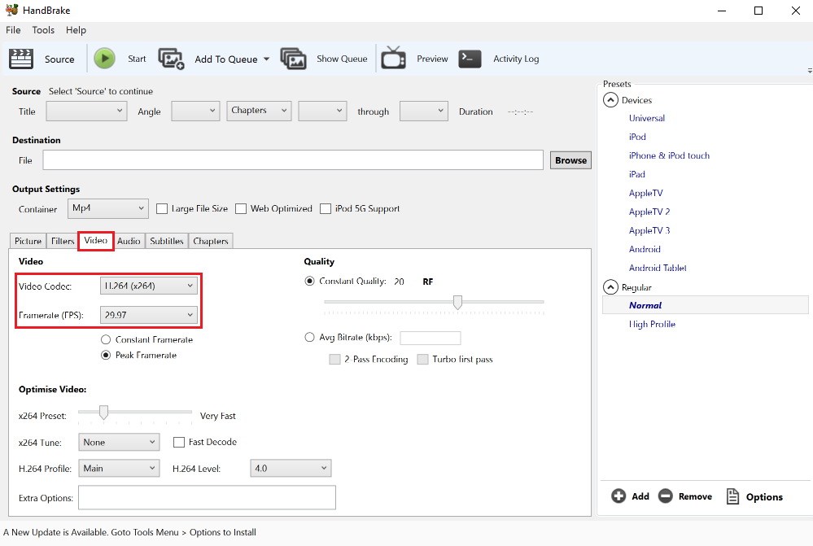Image resolution: width=813 pixels, height=546 pixels.
Task: Open the Tools menu
Action: (x=43, y=30)
